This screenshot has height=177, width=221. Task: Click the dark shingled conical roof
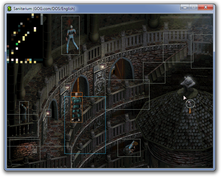(175, 120)
